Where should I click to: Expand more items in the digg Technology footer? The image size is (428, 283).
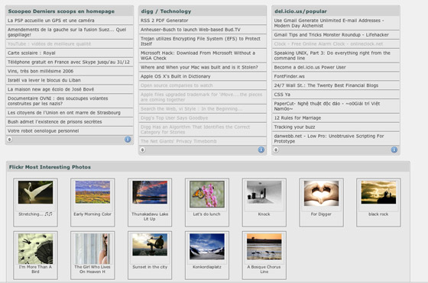(x=142, y=150)
